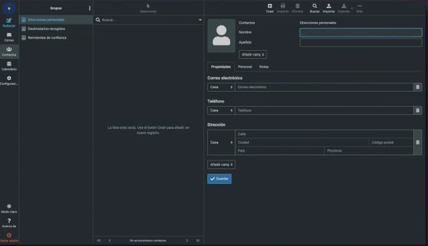Open the Exportar dropdown arrow

click(352, 8)
